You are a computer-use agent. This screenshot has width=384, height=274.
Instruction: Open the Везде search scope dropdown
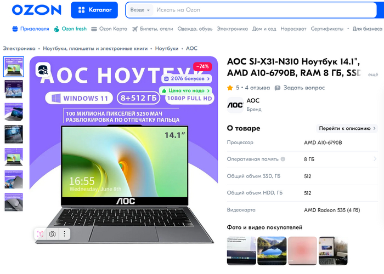(x=140, y=10)
